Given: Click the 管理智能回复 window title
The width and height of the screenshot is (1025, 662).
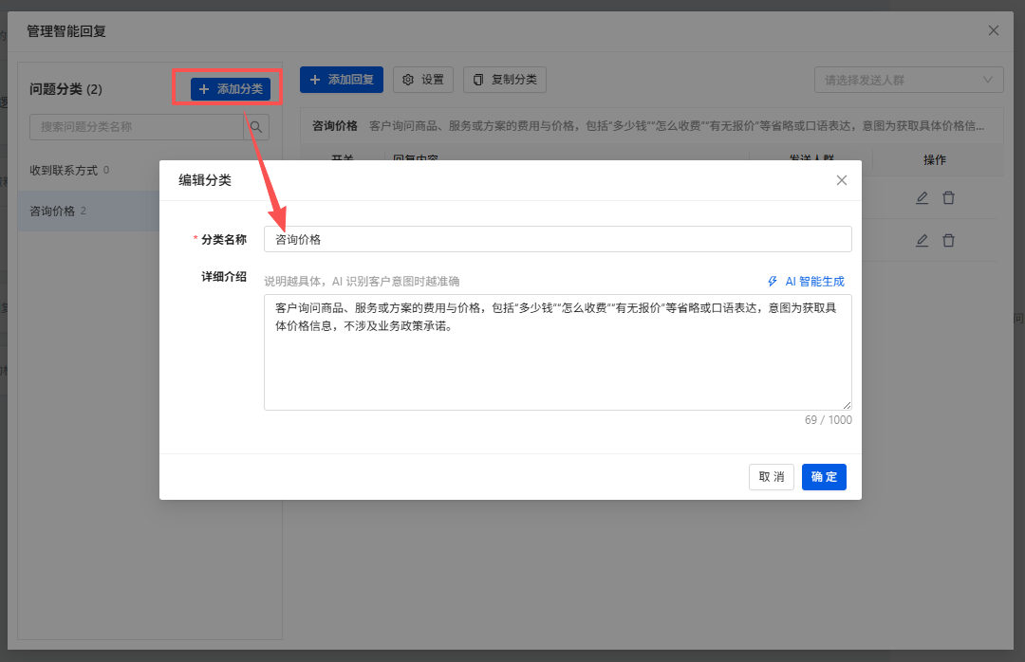Looking at the screenshot, I should pos(66,31).
